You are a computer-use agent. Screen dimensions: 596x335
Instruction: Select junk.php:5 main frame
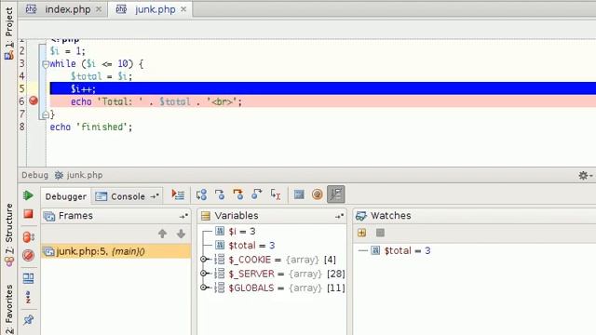tap(115, 251)
